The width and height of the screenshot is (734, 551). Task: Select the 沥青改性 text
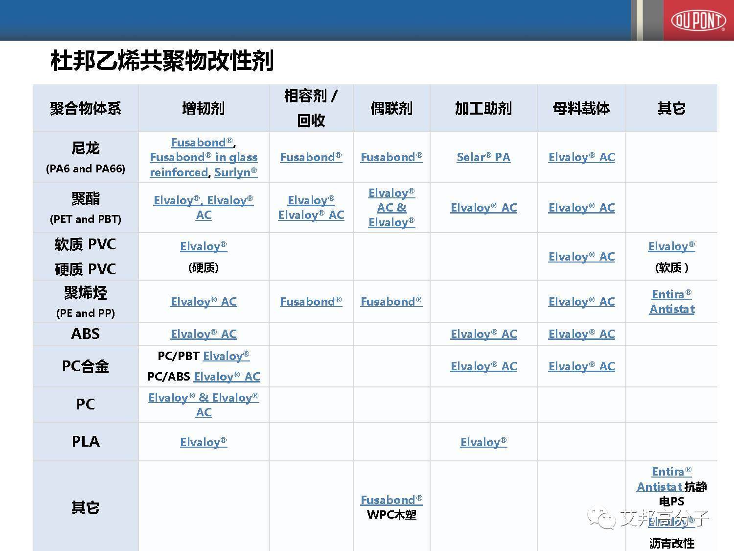click(x=672, y=543)
